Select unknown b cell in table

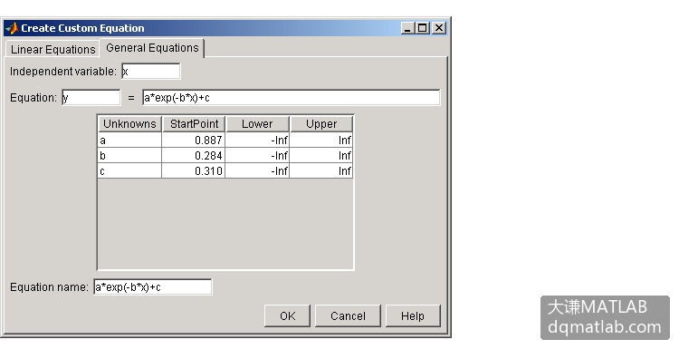click(x=129, y=155)
